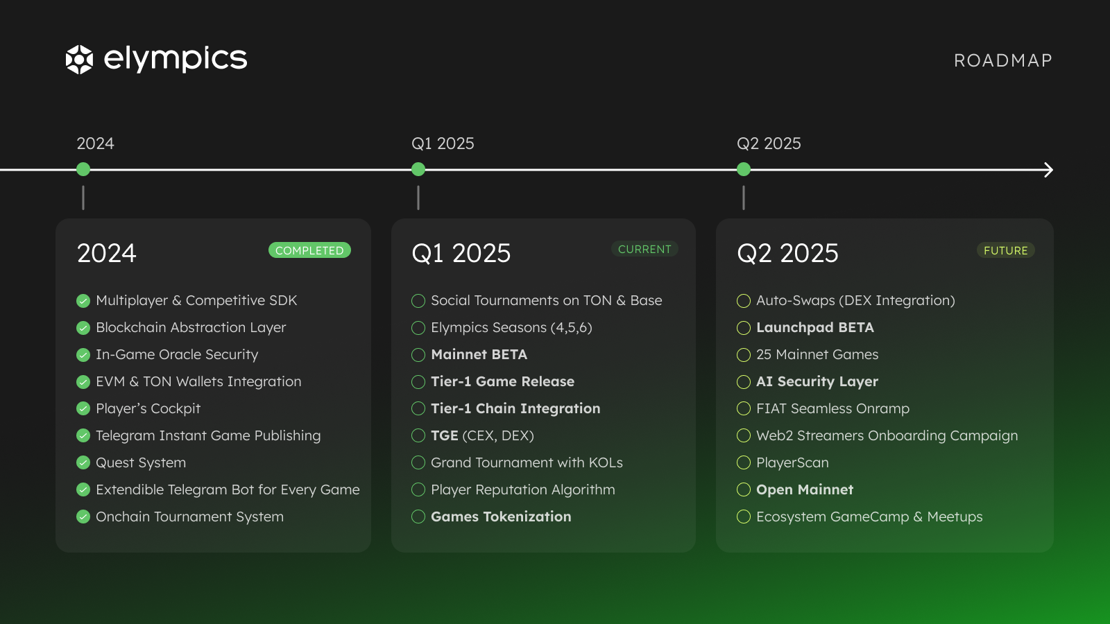The image size is (1110, 624).
Task: Click the checkmark beside Telegram Instant Game Publishing
Action: tap(83, 436)
